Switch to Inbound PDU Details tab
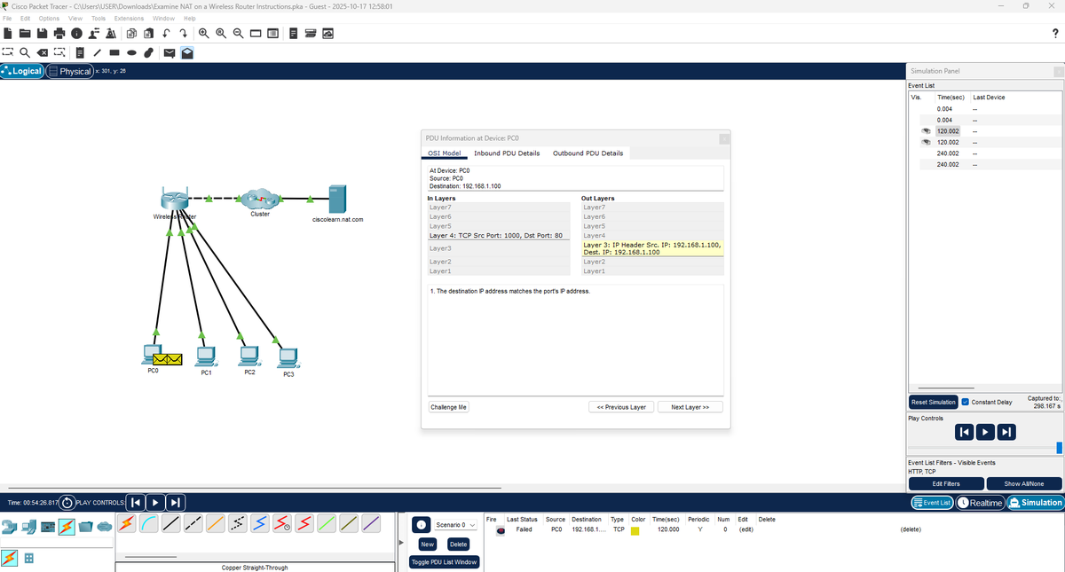Image resolution: width=1065 pixels, height=572 pixels. tap(507, 153)
